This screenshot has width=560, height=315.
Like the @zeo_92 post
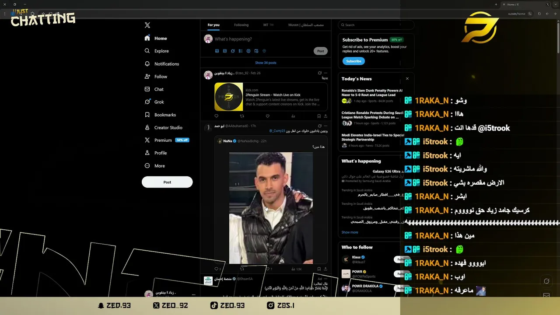point(267,116)
